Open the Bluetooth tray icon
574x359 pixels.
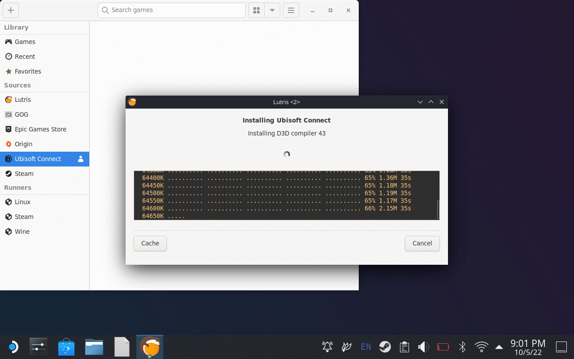point(462,346)
